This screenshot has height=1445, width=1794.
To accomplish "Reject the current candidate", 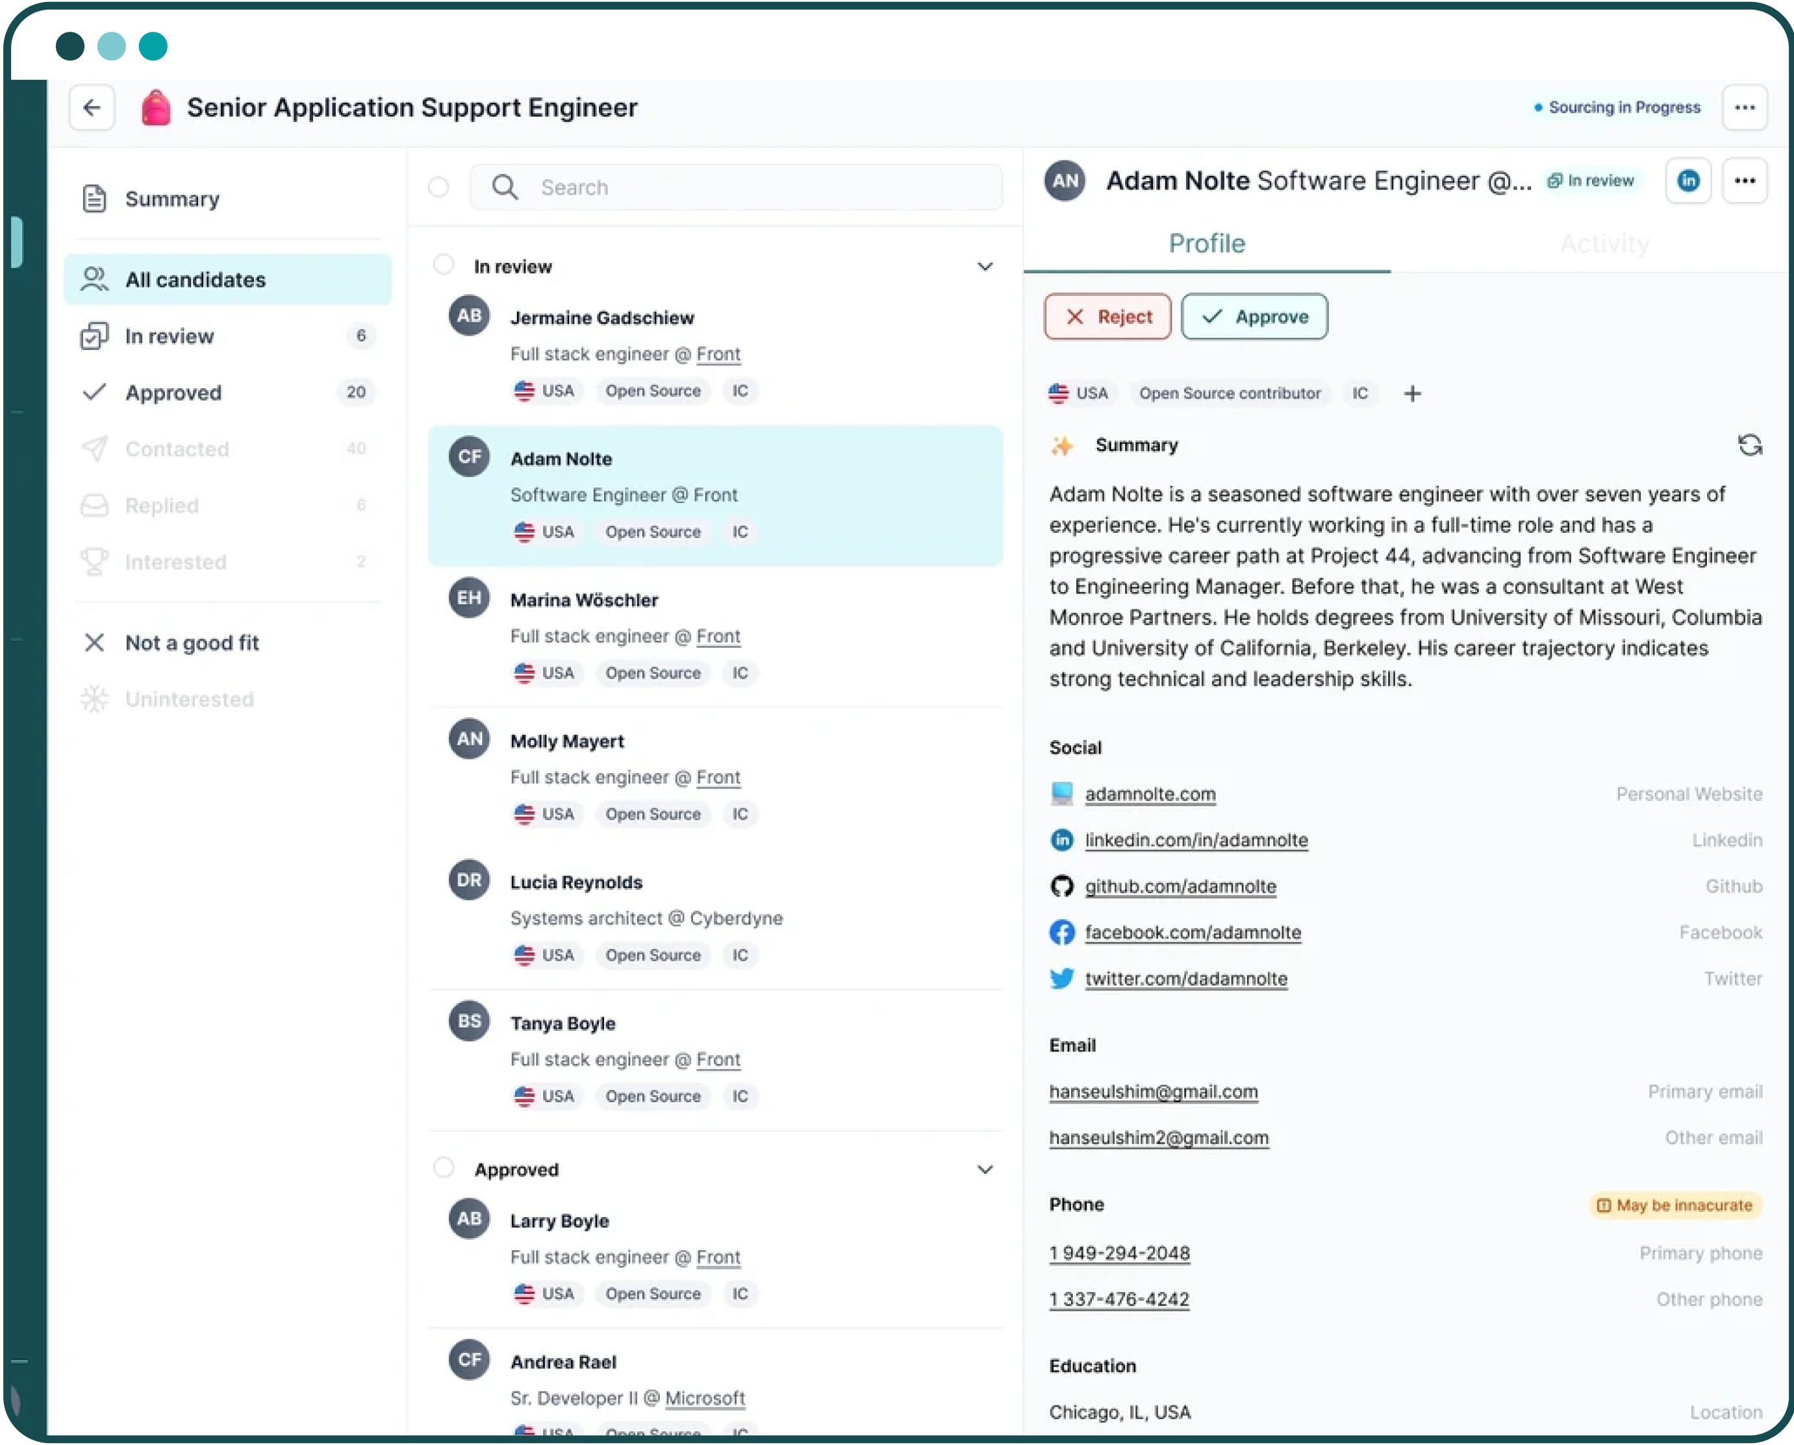I will click(x=1107, y=317).
